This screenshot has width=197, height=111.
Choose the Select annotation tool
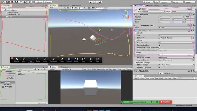point(24,60)
